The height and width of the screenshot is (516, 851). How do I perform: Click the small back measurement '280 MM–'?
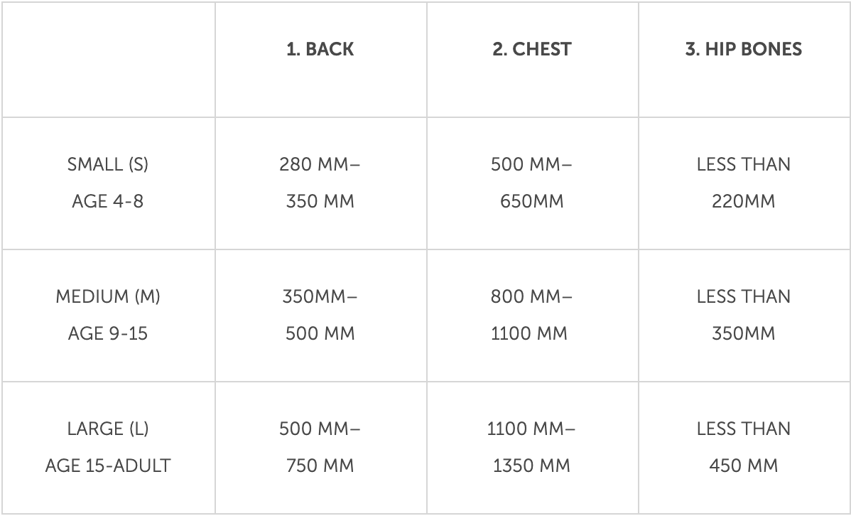click(x=320, y=164)
